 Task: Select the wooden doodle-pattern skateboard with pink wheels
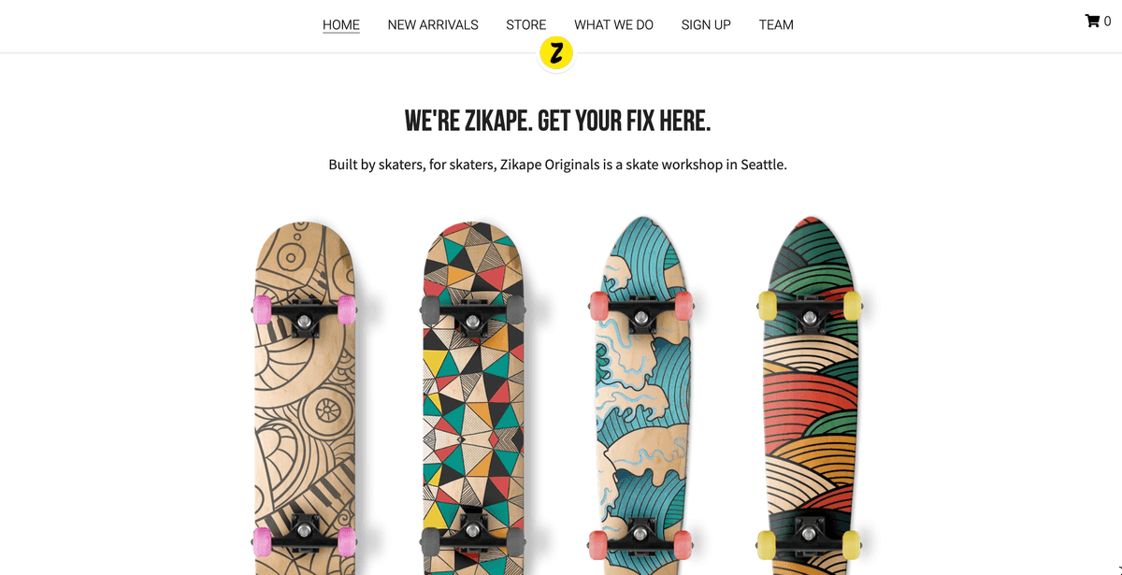[x=305, y=397]
